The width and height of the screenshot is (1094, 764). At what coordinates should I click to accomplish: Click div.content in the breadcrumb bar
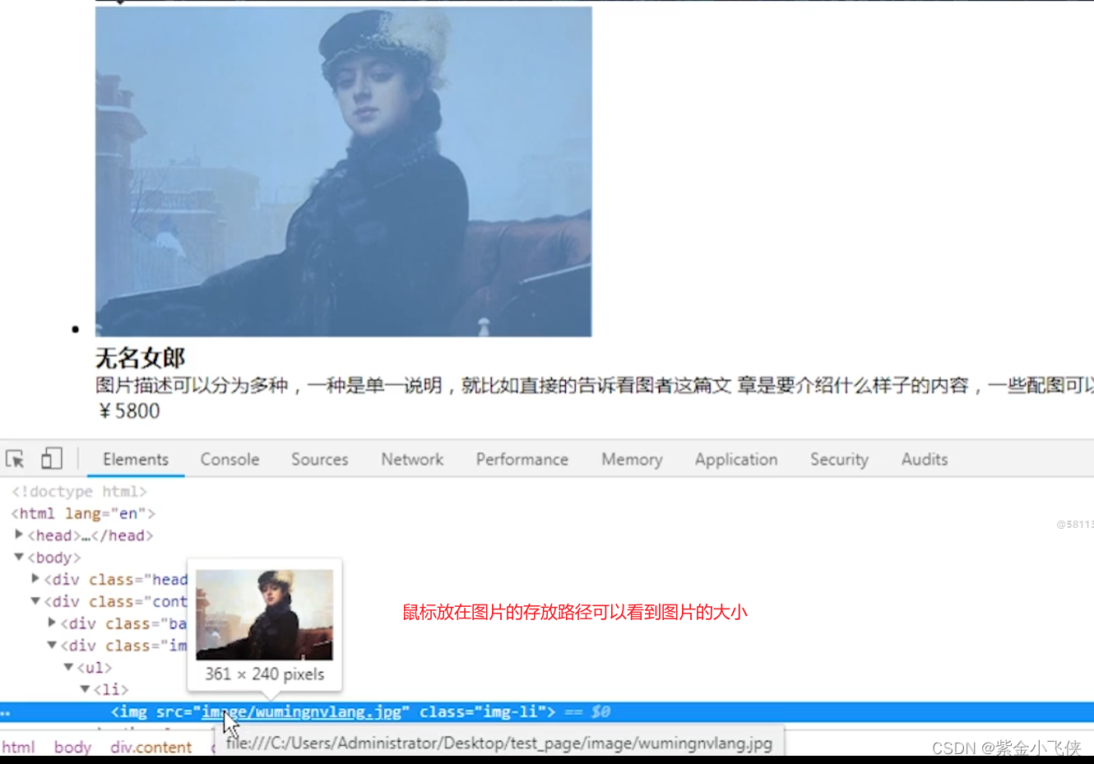pyautogui.click(x=151, y=747)
